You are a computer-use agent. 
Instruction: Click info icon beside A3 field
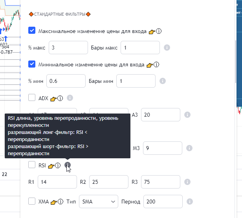click(187, 115)
